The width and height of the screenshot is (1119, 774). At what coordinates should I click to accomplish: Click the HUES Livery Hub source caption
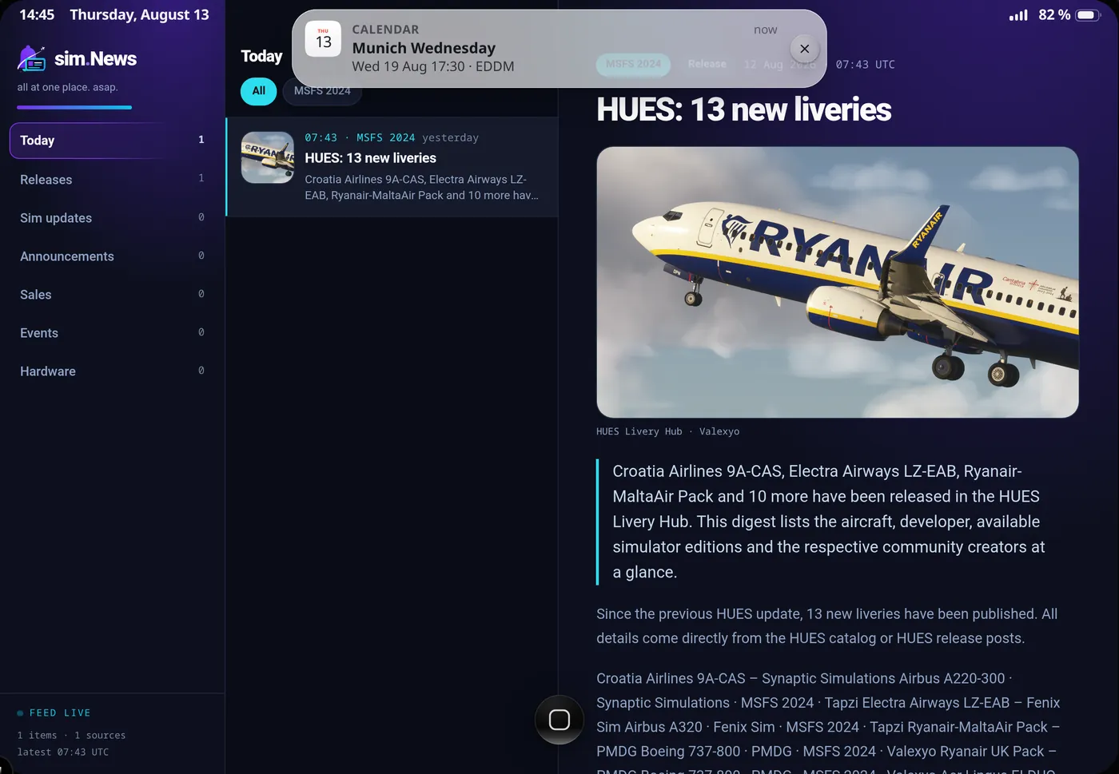639,431
